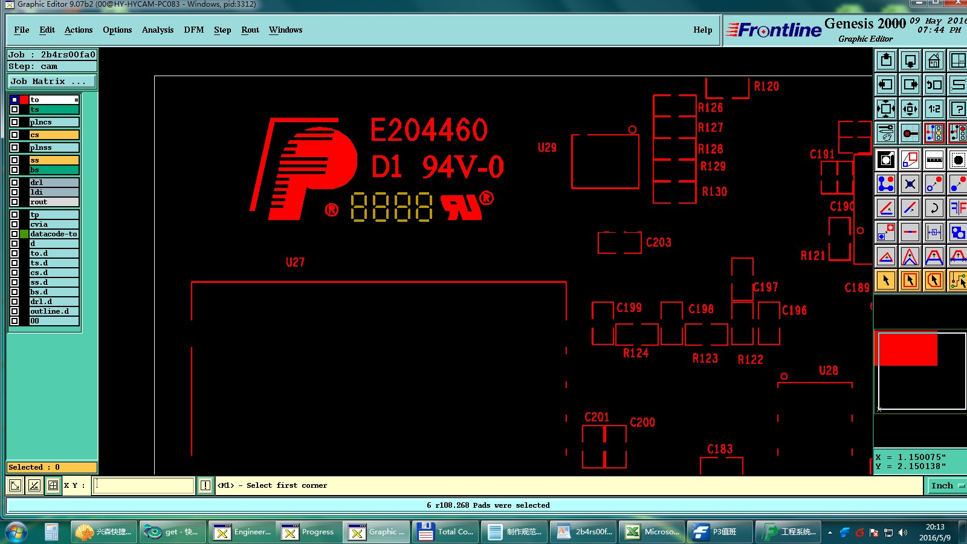Select the dimension arrows resize icon
967x544 pixels.
934,232
